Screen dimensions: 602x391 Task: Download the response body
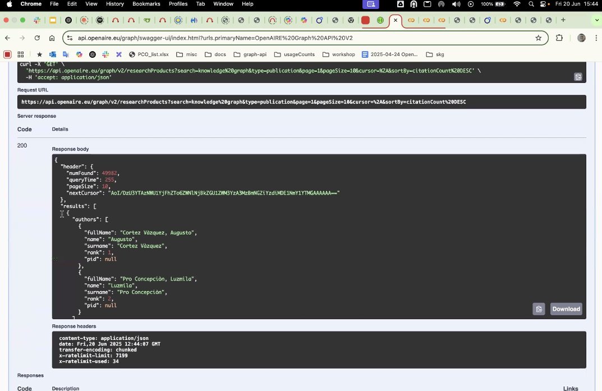(x=566, y=309)
